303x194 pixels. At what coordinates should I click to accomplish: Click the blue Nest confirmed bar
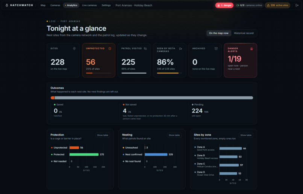[x=156, y=155]
